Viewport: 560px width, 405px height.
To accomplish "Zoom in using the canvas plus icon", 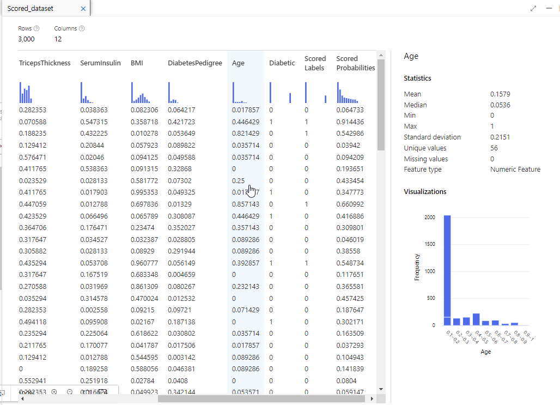I will point(54,392).
